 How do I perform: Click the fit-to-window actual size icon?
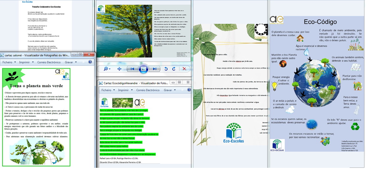(x=119, y=69)
